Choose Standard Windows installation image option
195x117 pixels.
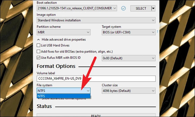96,20
